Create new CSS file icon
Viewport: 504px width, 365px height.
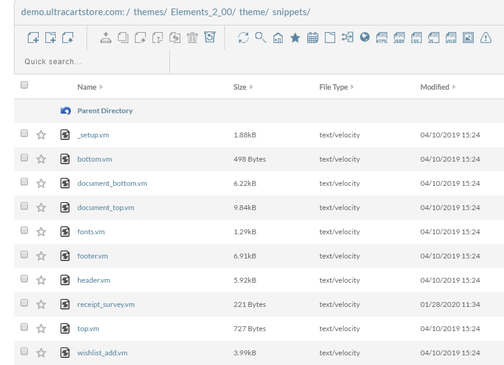(x=416, y=38)
